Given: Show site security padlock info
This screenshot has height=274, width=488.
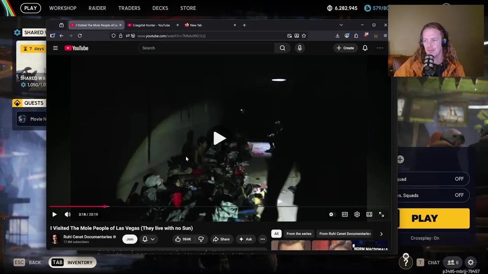Looking at the screenshot, I should pos(120,36).
